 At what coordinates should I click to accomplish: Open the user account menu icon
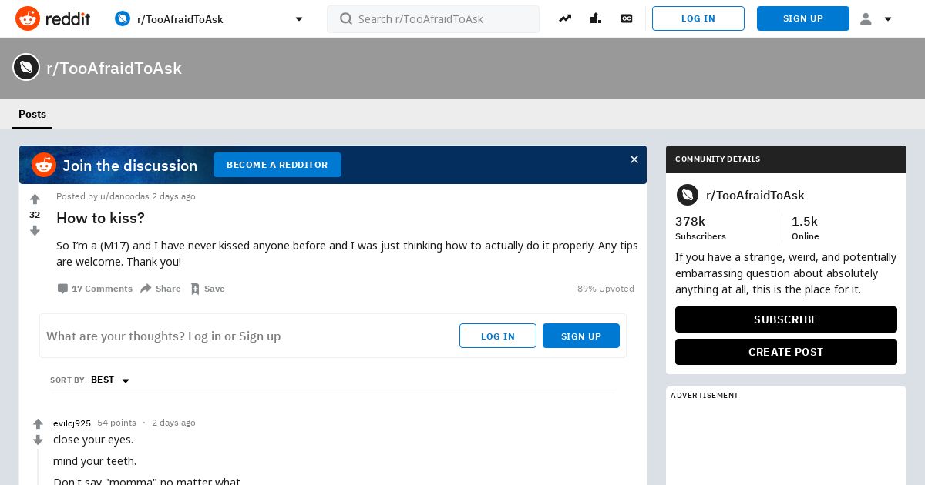pos(876,18)
